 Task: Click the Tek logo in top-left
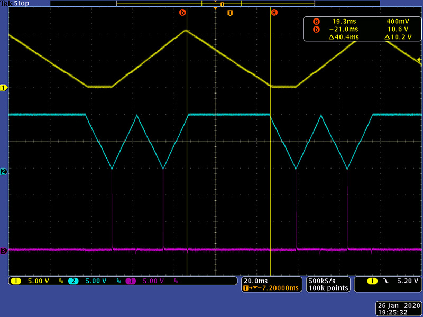(7, 3)
